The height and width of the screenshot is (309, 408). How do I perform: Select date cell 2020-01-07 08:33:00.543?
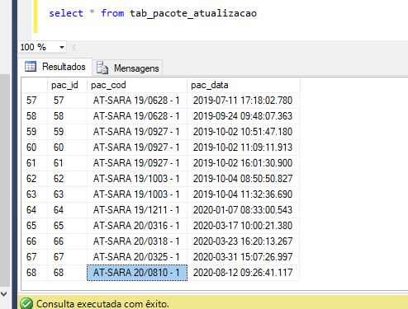point(244,210)
